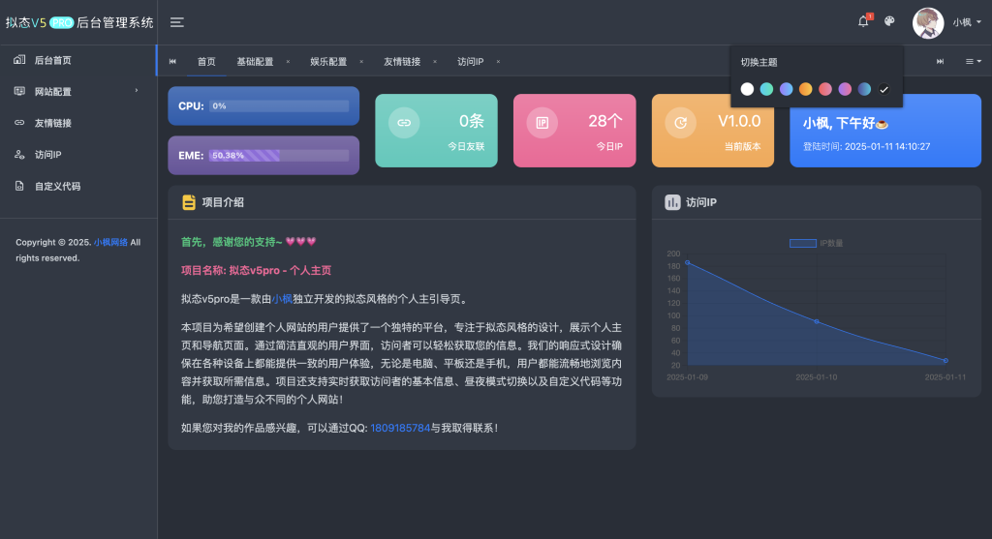Open 后台首页 in the sidebar

click(x=77, y=60)
